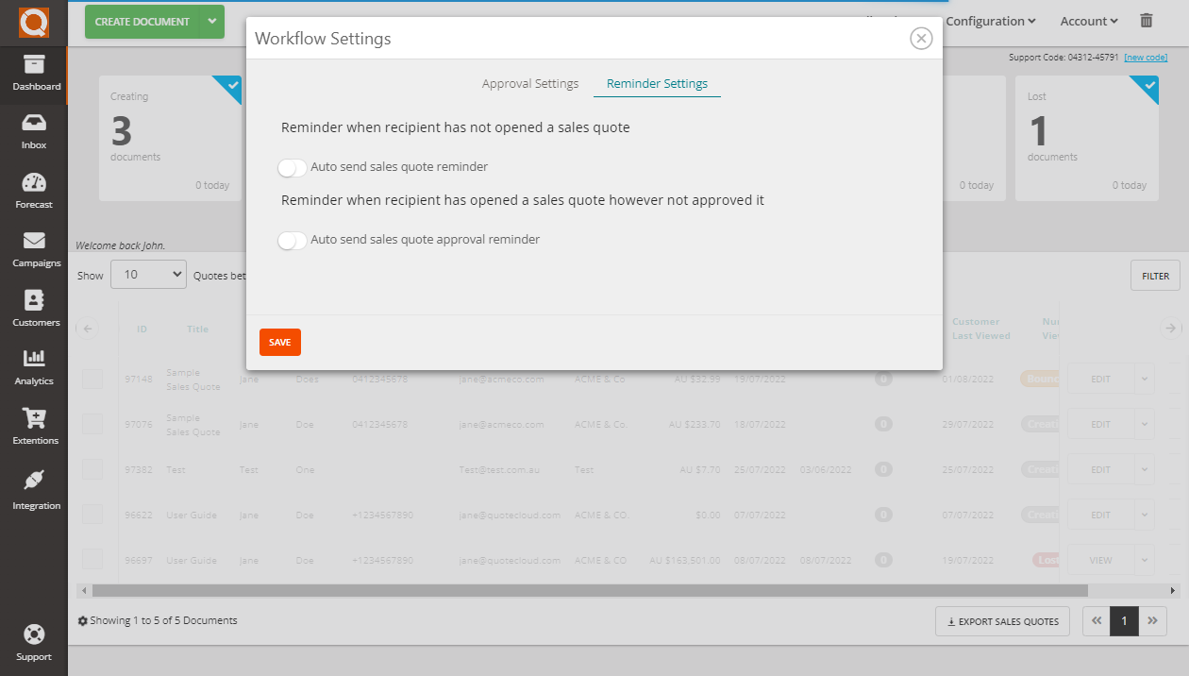Change the Show quotes count dropdown
Screen dimensions: 1189x676
[x=148, y=274]
